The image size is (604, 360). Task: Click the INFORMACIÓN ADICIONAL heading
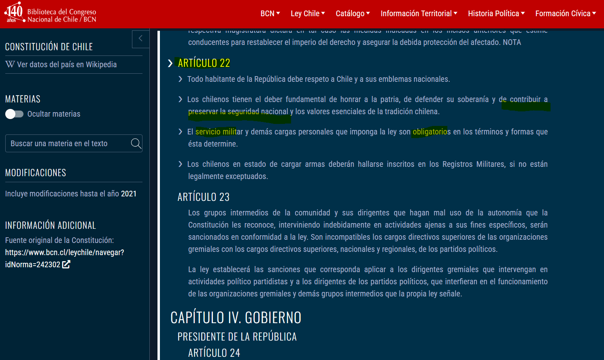[51, 226]
